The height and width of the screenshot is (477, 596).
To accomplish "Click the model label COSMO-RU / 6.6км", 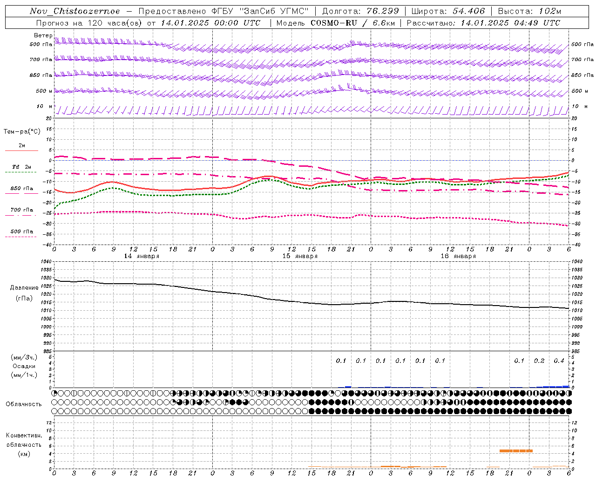I will tap(352, 23).
